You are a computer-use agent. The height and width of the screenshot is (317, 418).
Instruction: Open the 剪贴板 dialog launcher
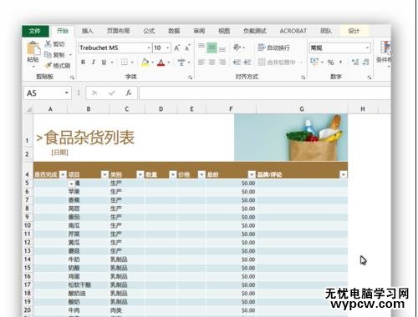(73, 78)
